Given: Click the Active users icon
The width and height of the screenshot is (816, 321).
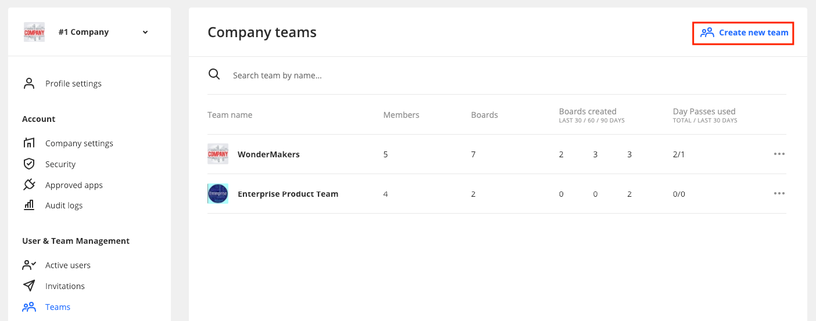Looking at the screenshot, I should tap(29, 265).
